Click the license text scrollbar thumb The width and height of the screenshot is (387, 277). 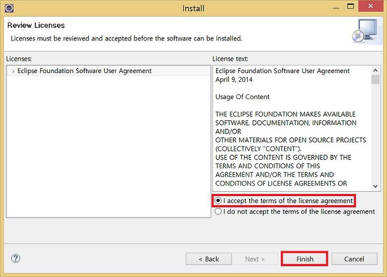375,80
